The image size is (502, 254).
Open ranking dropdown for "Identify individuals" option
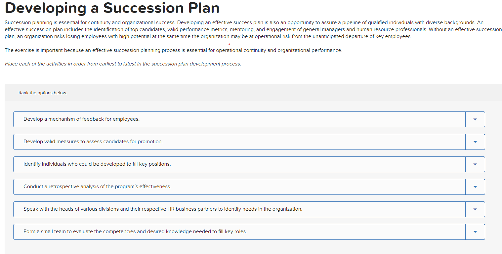click(x=475, y=164)
